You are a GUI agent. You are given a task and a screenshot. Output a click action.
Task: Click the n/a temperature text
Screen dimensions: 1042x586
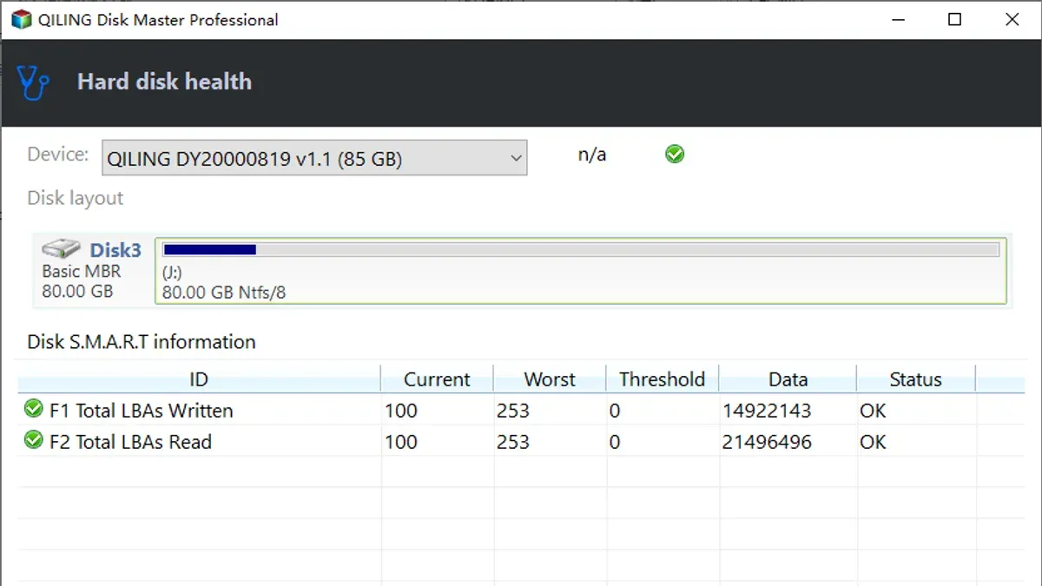592,155
